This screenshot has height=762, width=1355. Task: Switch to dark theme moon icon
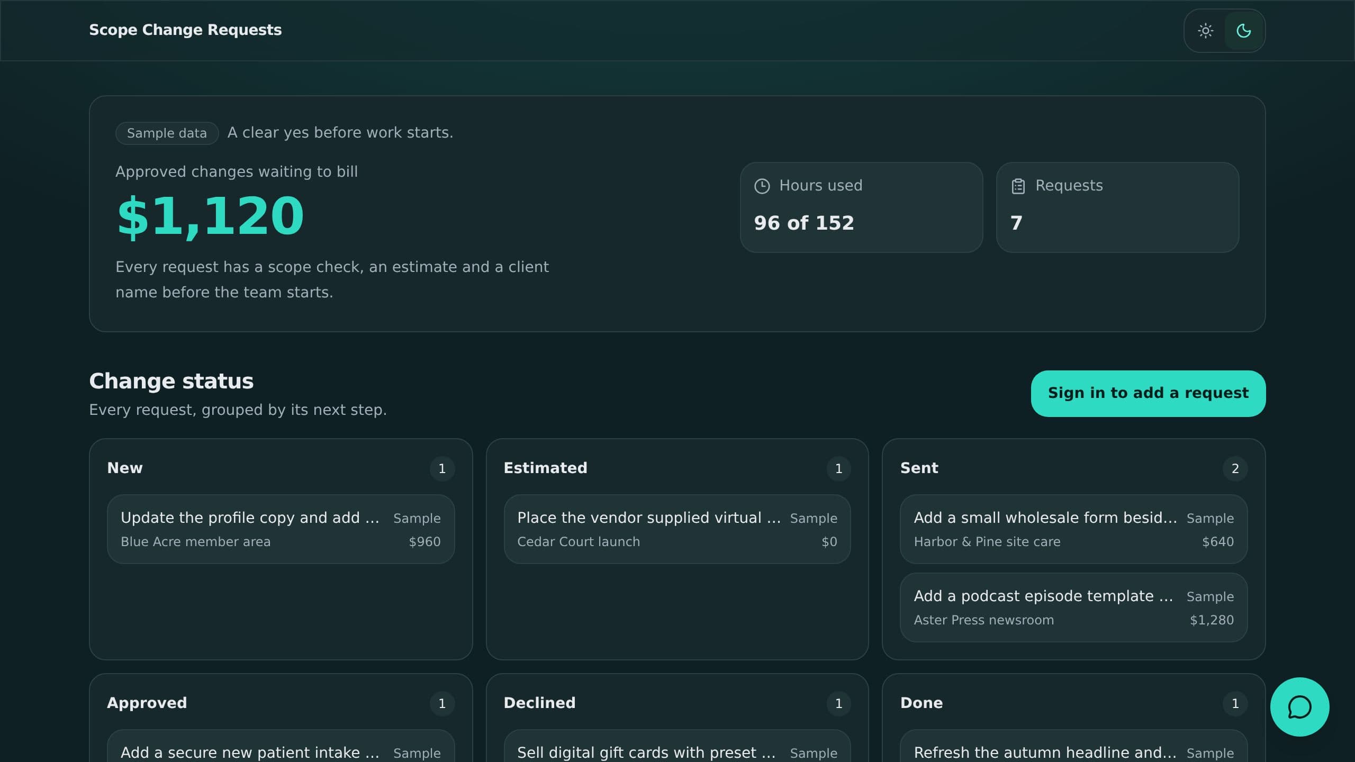pyautogui.click(x=1243, y=31)
